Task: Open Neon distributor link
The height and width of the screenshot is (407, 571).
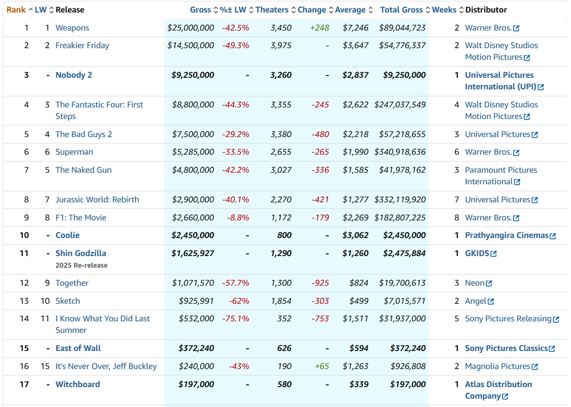Action: (475, 283)
